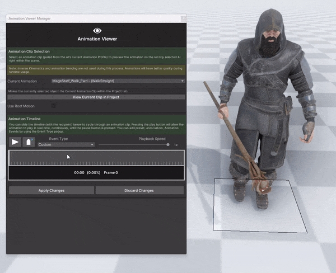
Task: Click the animation timeline tick ruler
Action: coord(96,163)
